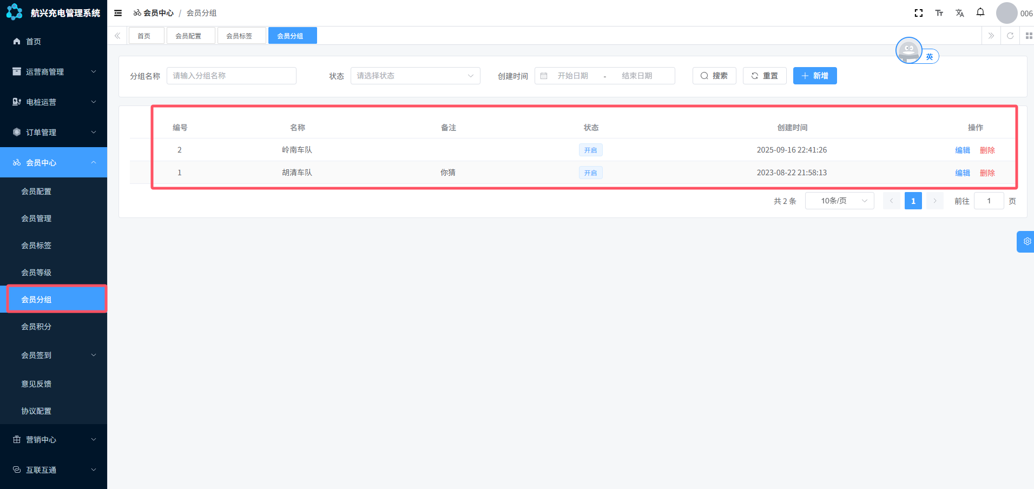Image resolution: width=1034 pixels, height=489 pixels.
Task: Enter fullscreen mode via the top bar icon
Action: (x=918, y=13)
